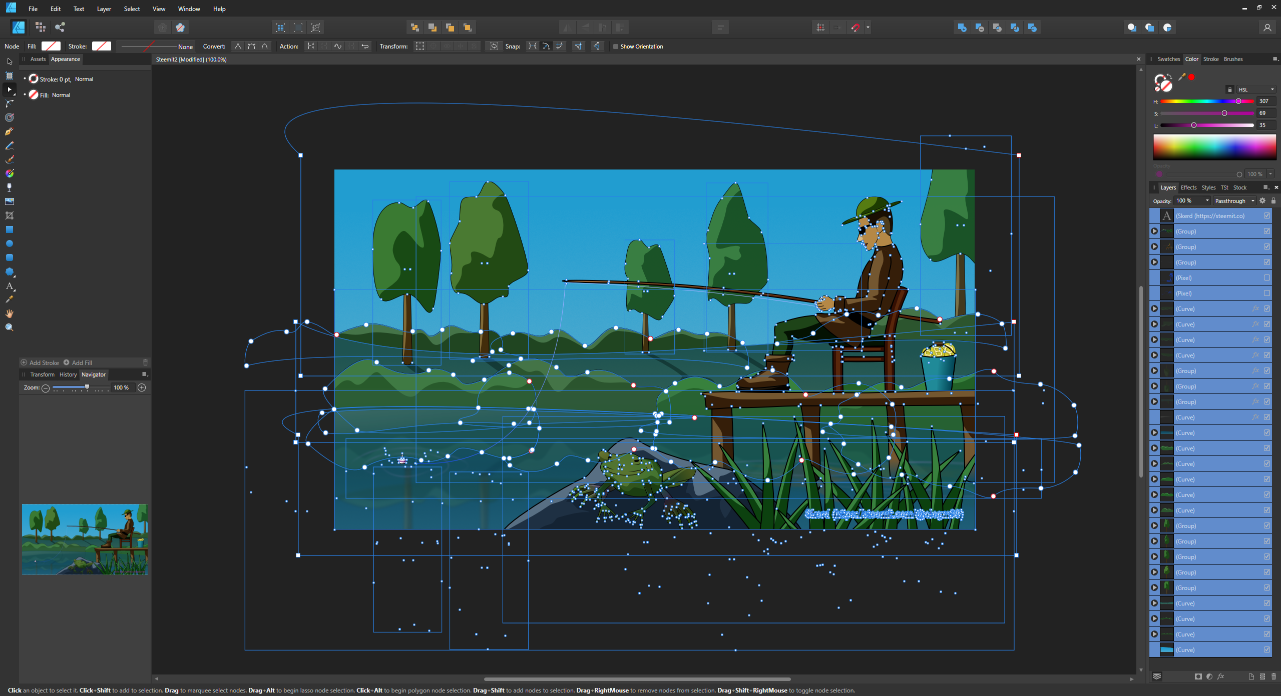The width and height of the screenshot is (1281, 696).
Task: Click the Navigator preview thumbnail
Action: point(85,539)
